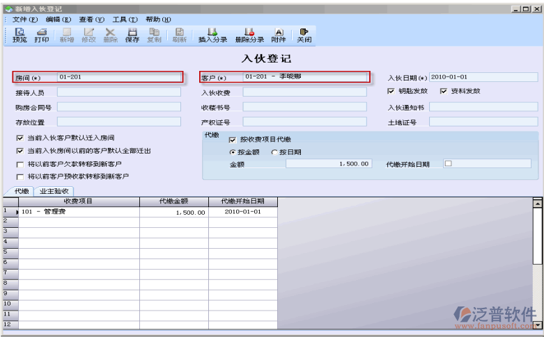Click the 预览 (Preview) toolbar icon
The image size is (544, 337).
[x=20, y=35]
